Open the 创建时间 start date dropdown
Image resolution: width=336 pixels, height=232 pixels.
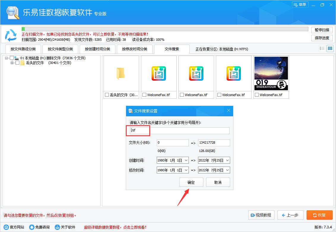coord(186,160)
